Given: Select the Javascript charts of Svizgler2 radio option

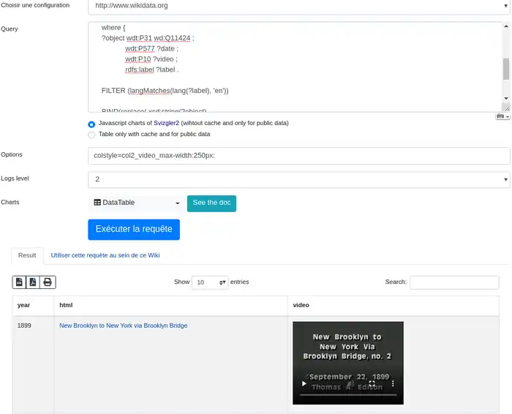Looking at the screenshot, I should tap(91, 124).
